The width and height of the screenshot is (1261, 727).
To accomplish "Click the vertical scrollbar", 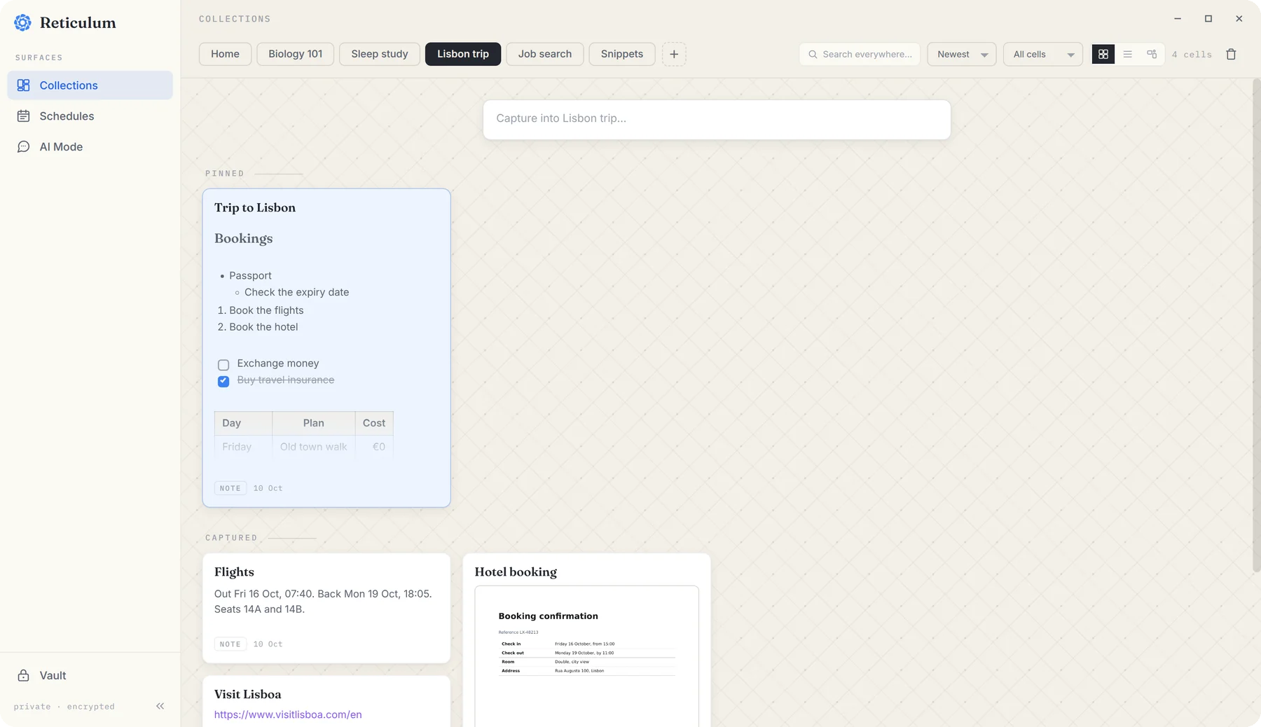I will click(1255, 325).
